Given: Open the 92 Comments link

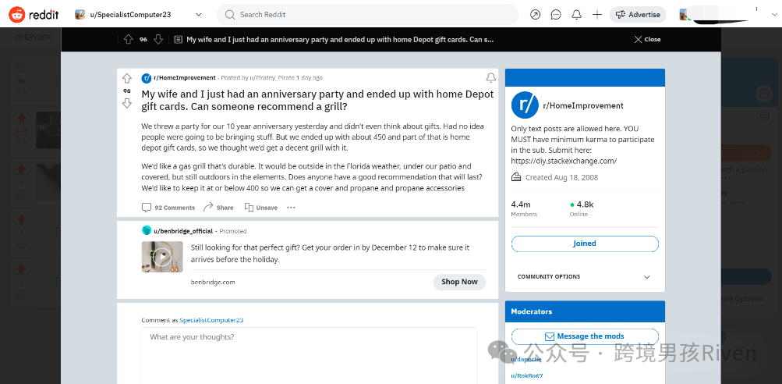Looking at the screenshot, I should tap(168, 208).
